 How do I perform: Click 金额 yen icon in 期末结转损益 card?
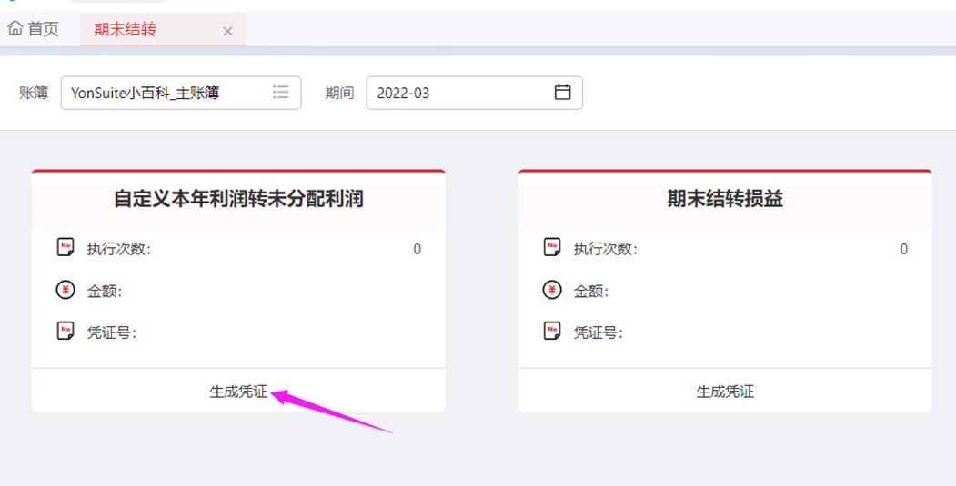[x=552, y=290]
